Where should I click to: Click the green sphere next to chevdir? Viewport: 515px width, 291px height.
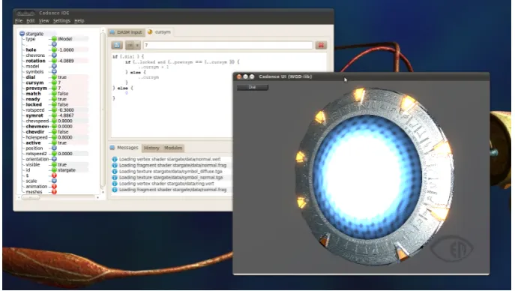(x=54, y=132)
